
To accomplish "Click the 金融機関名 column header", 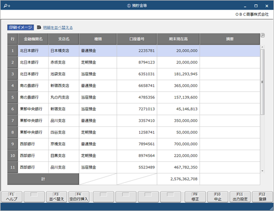I will point(33,39).
